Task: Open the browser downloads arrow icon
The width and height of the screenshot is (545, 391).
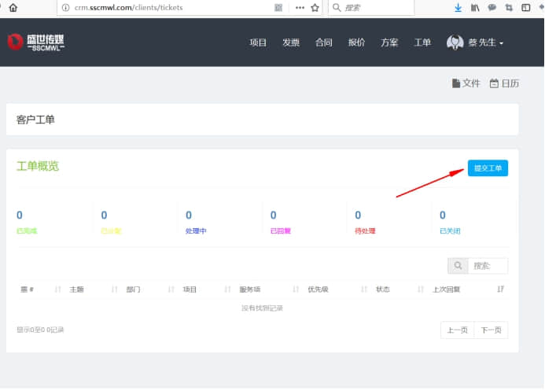Action: click(458, 7)
